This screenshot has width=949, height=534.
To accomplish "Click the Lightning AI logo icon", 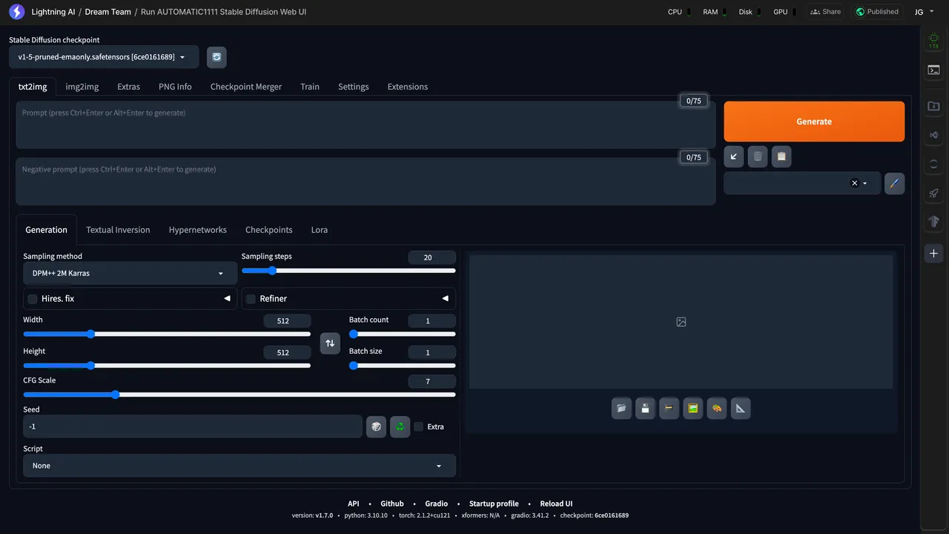I will (16, 12).
